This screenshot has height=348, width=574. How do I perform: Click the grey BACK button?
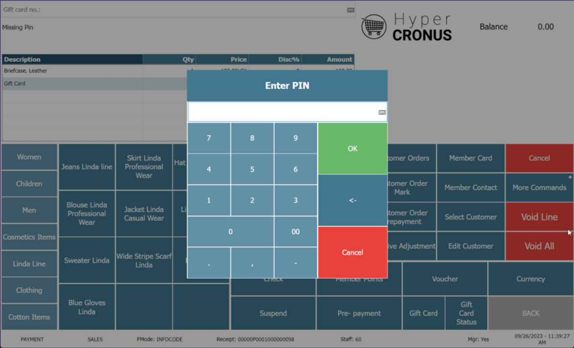530,313
